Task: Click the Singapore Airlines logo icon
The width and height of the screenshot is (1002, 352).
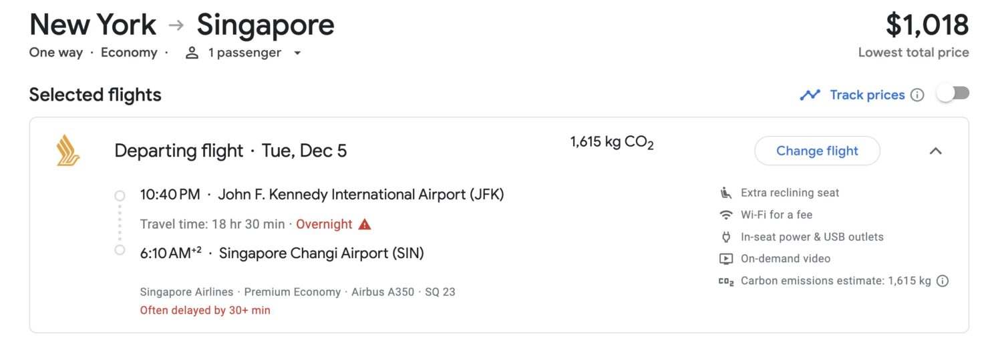Action: tap(67, 150)
